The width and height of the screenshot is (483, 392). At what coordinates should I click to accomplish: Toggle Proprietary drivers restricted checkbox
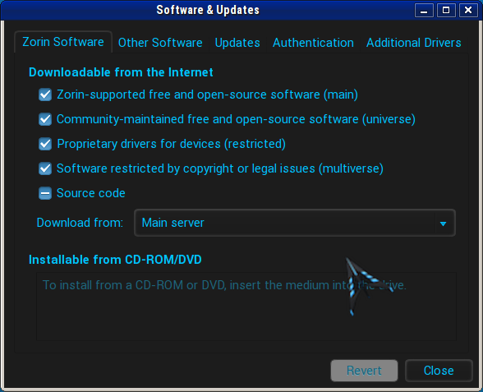coord(45,144)
